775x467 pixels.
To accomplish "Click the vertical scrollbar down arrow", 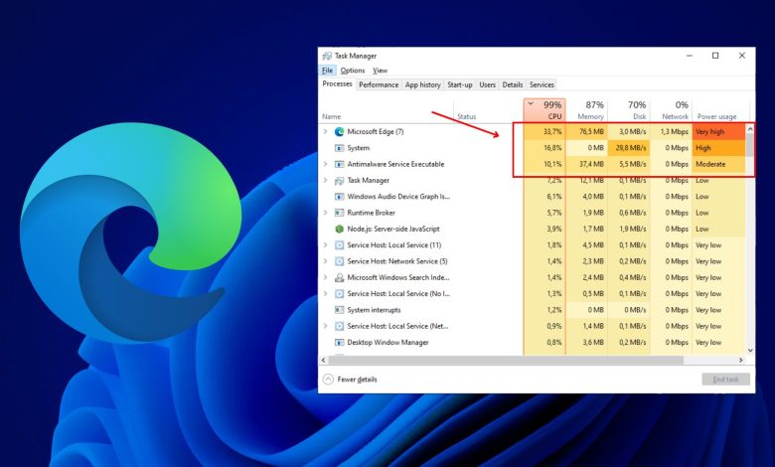I will (x=750, y=351).
